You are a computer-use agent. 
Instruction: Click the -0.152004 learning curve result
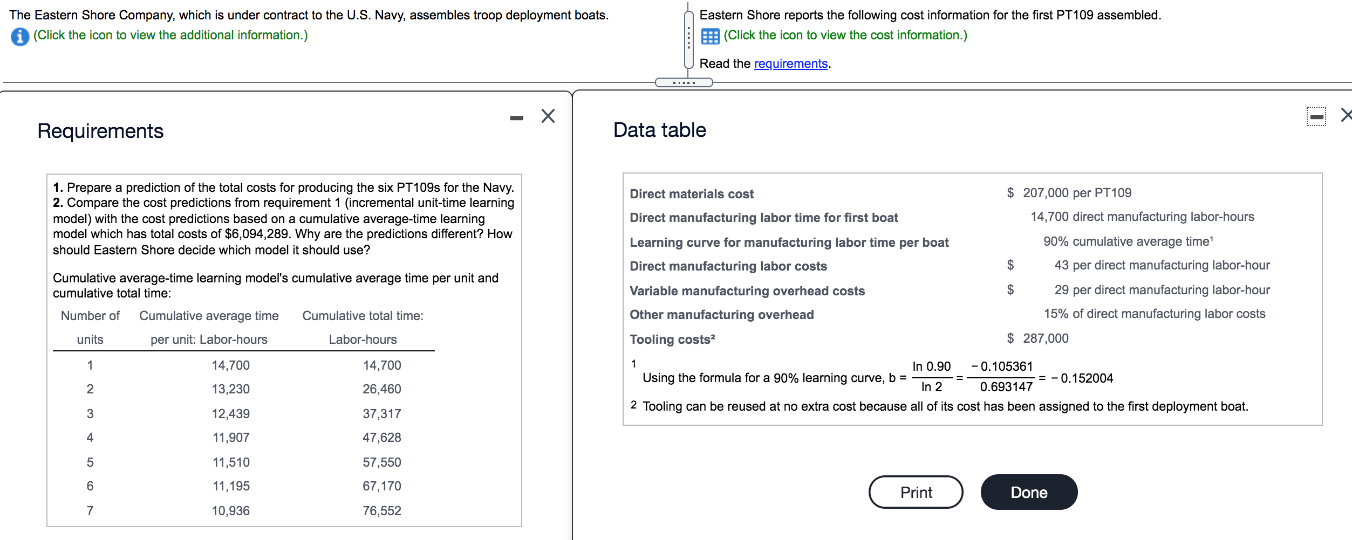pyautogui.click(x=1082, y=378)
